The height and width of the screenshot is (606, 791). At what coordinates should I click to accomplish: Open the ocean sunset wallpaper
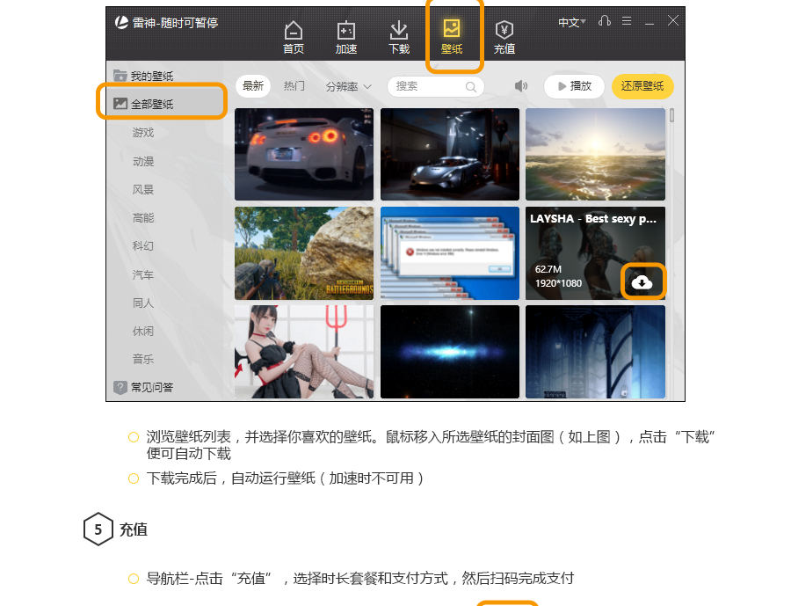coord(595,155)
